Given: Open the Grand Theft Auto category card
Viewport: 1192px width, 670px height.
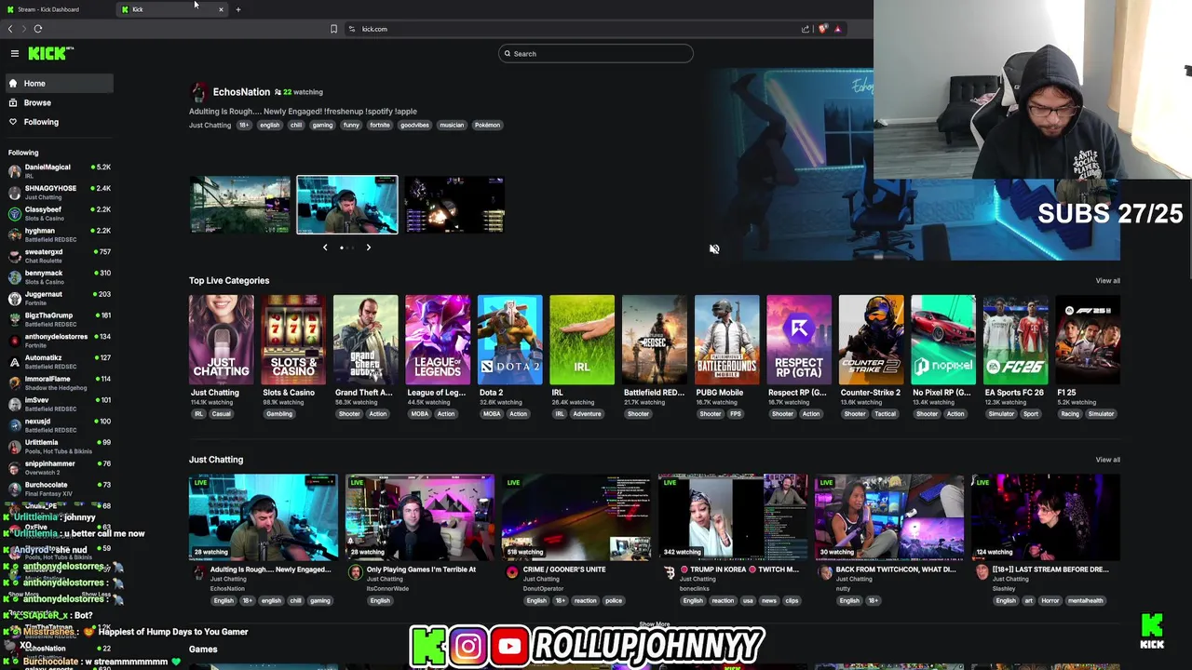Looking at the screenshot, I should [365, 340].
